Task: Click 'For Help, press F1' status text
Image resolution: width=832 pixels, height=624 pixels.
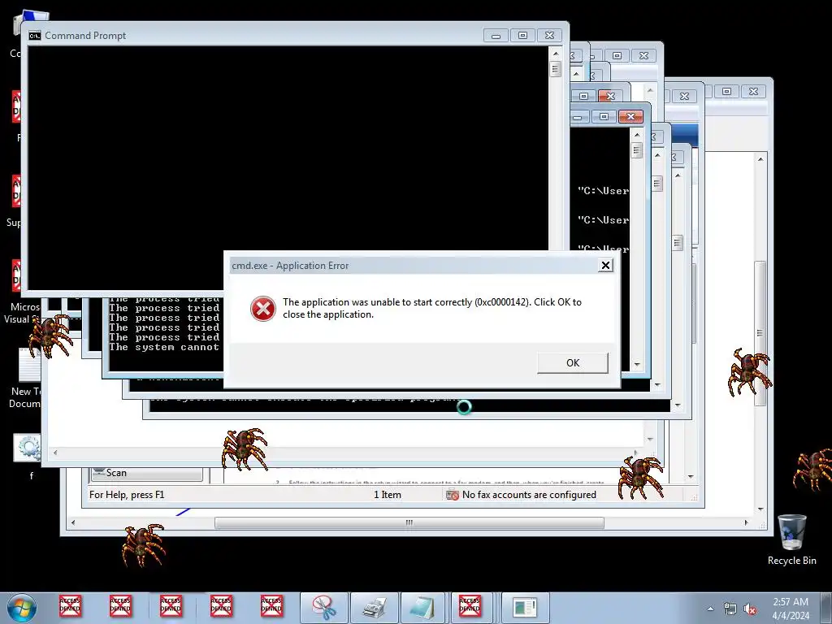Action: pyautogui.click(x=127, y=495)
